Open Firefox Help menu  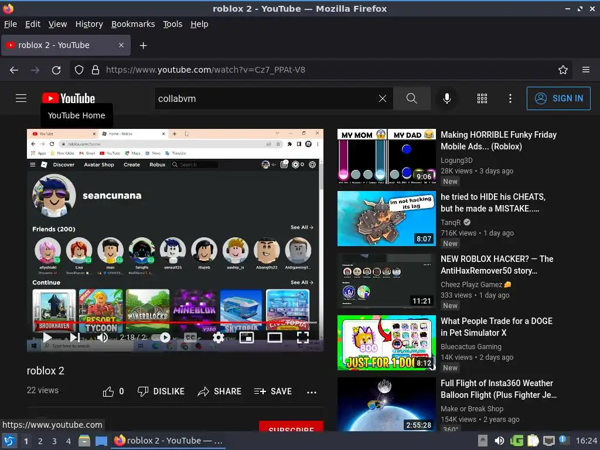click(199, 24)
